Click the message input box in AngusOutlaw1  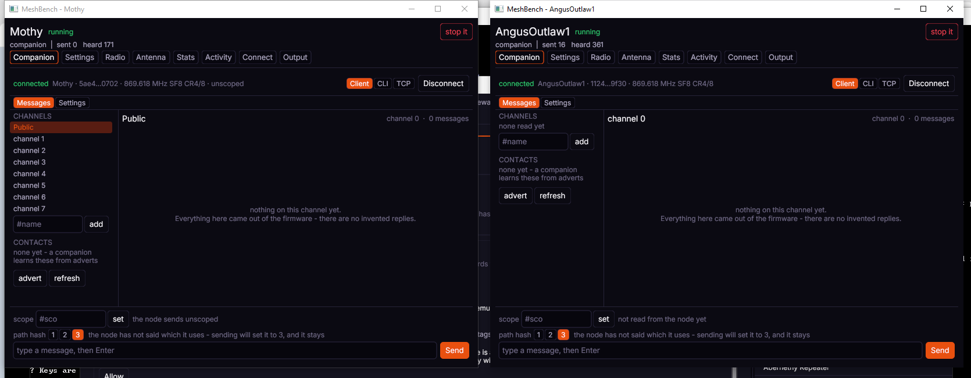pyautogui.click(x=711, y=351)
